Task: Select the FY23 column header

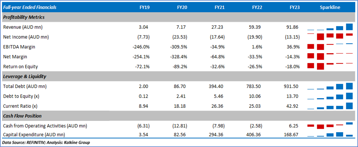Action: pyautogui.click(x=295, y=7)
